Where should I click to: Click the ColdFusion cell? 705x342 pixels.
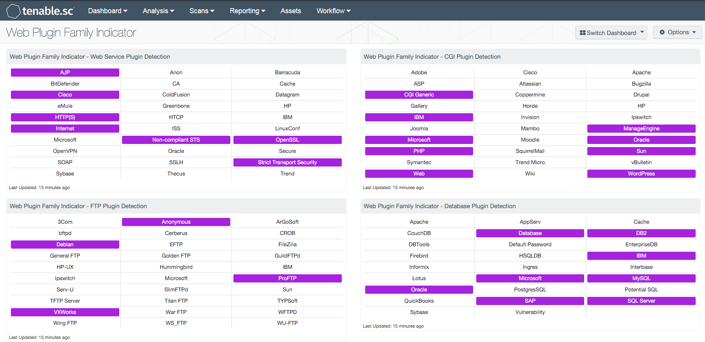pos(176,95)
